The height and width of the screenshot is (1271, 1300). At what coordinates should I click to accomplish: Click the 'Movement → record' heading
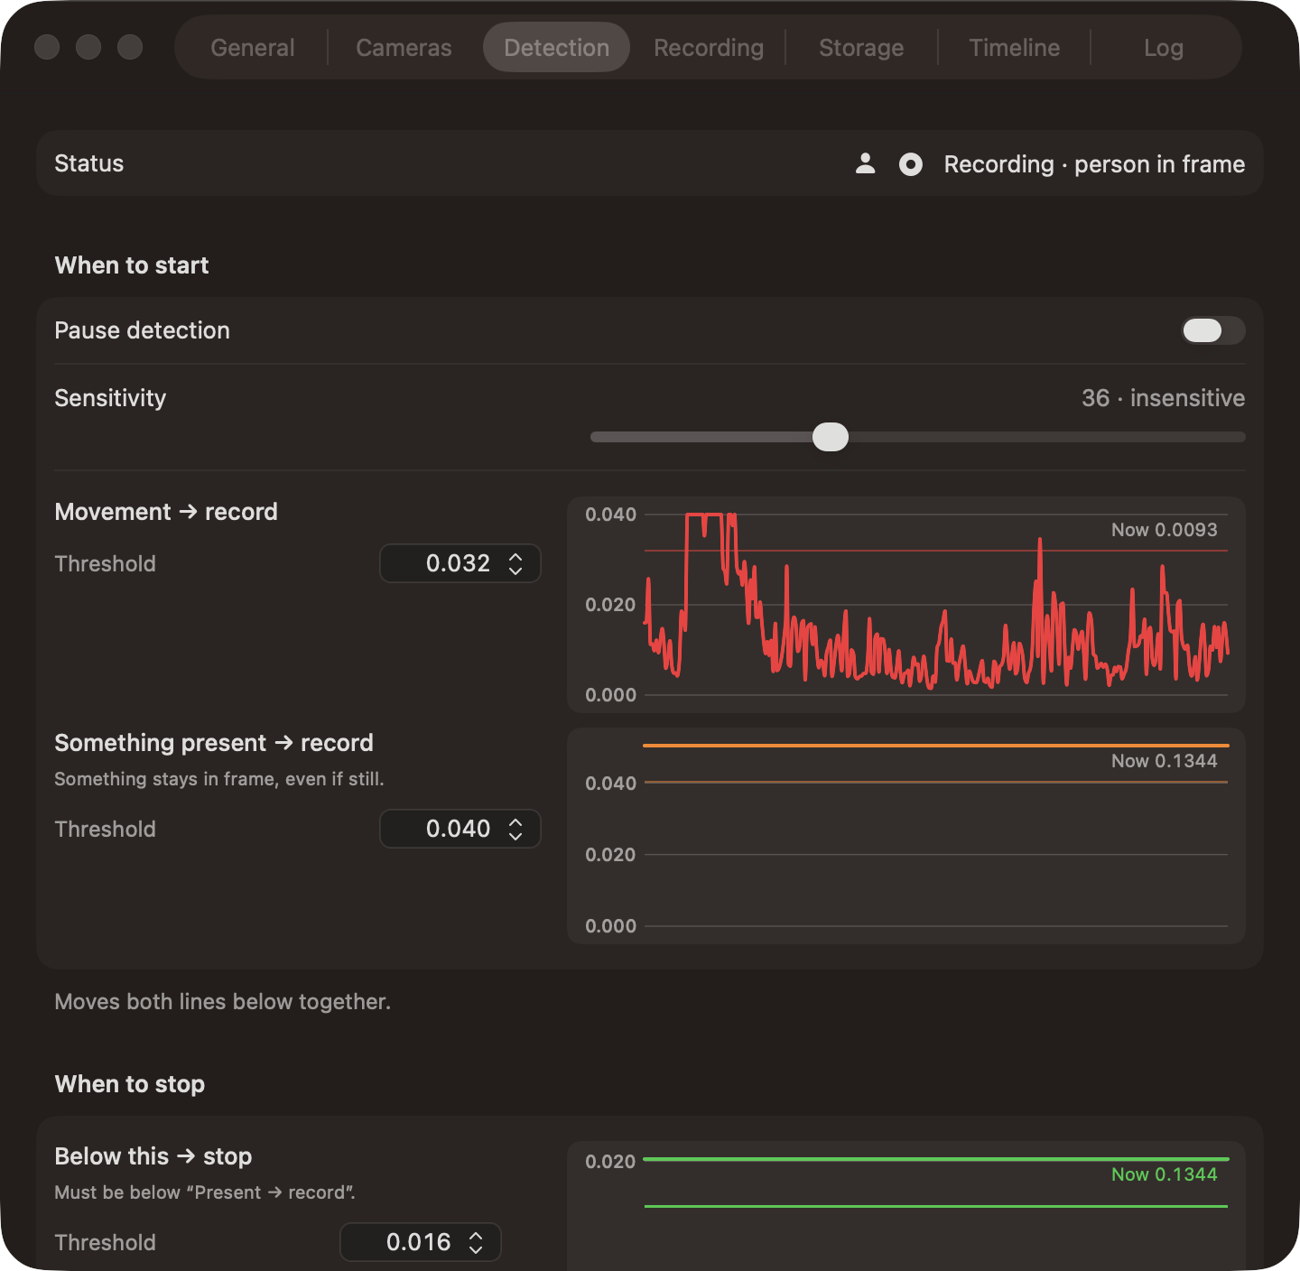coord(166,512)
